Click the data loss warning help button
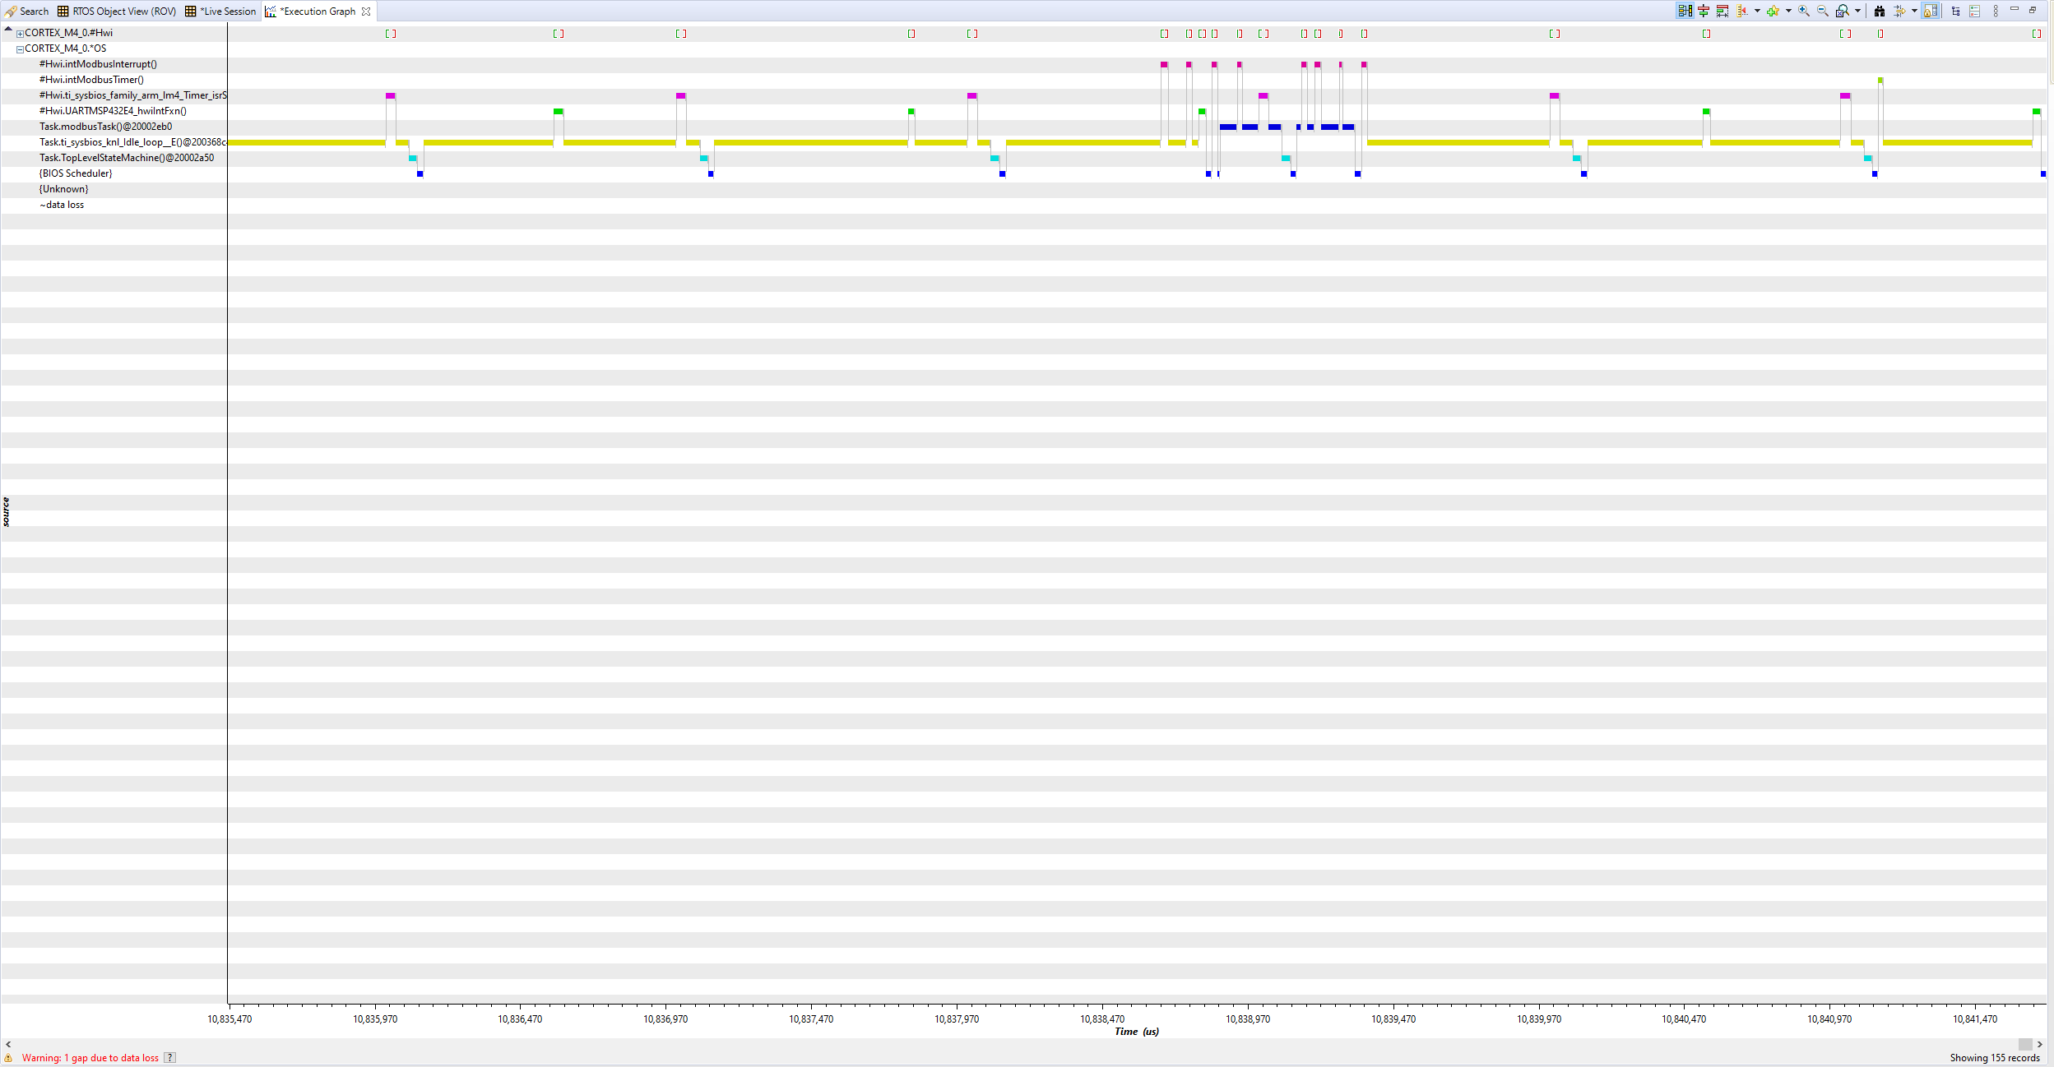The height and width of the screenshot is (1067, 2054). tap(169, 1058)
